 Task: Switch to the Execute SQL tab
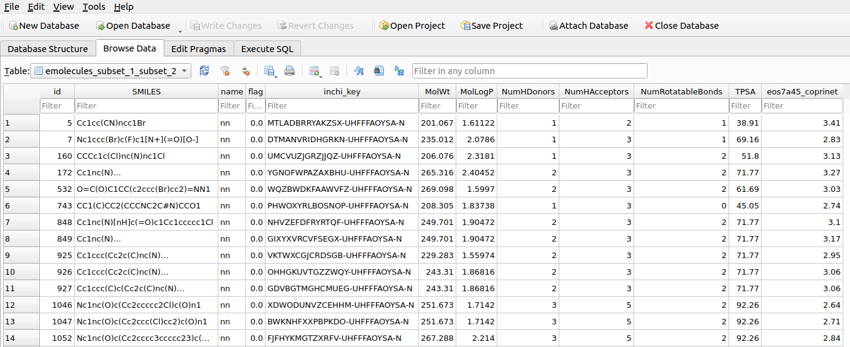(x=267, y=49)
